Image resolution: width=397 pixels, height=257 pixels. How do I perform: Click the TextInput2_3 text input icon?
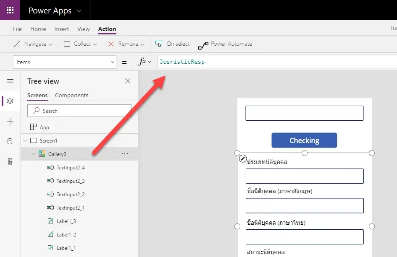50,181
